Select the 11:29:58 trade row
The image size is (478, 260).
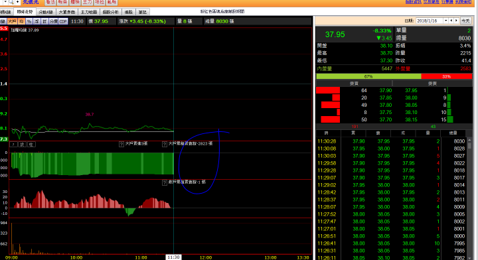392,163
